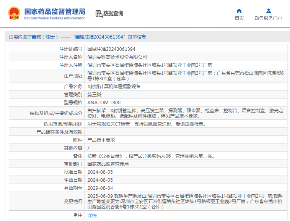Click the 审批部门 label cell
Screen dimensions: 290x221
click(x=47, y=164)
